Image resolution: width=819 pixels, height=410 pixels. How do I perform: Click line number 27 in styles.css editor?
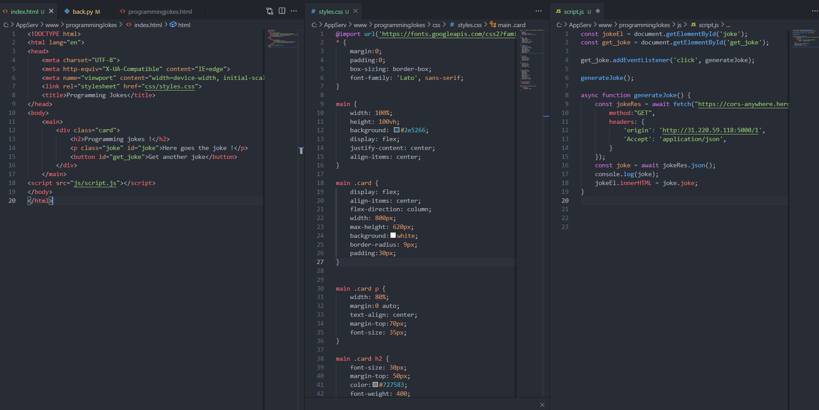(x=320, y=262)
